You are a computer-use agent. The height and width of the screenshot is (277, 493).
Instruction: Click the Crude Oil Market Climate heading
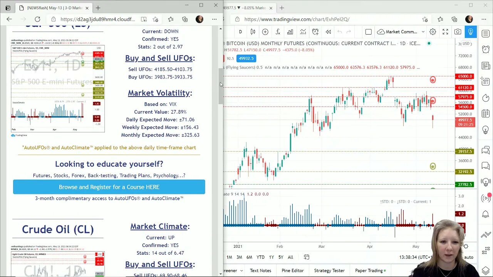tap(160, 226)
